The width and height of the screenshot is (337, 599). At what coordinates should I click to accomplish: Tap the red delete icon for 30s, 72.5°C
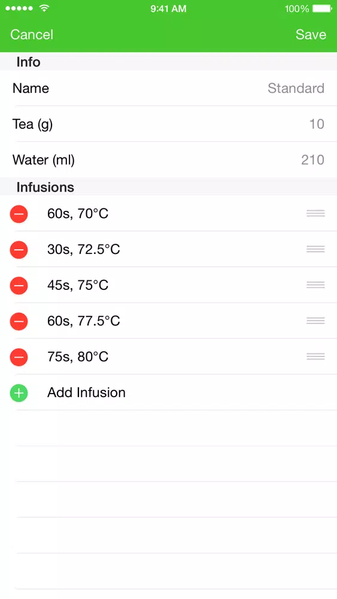click(x=19, y=249)
